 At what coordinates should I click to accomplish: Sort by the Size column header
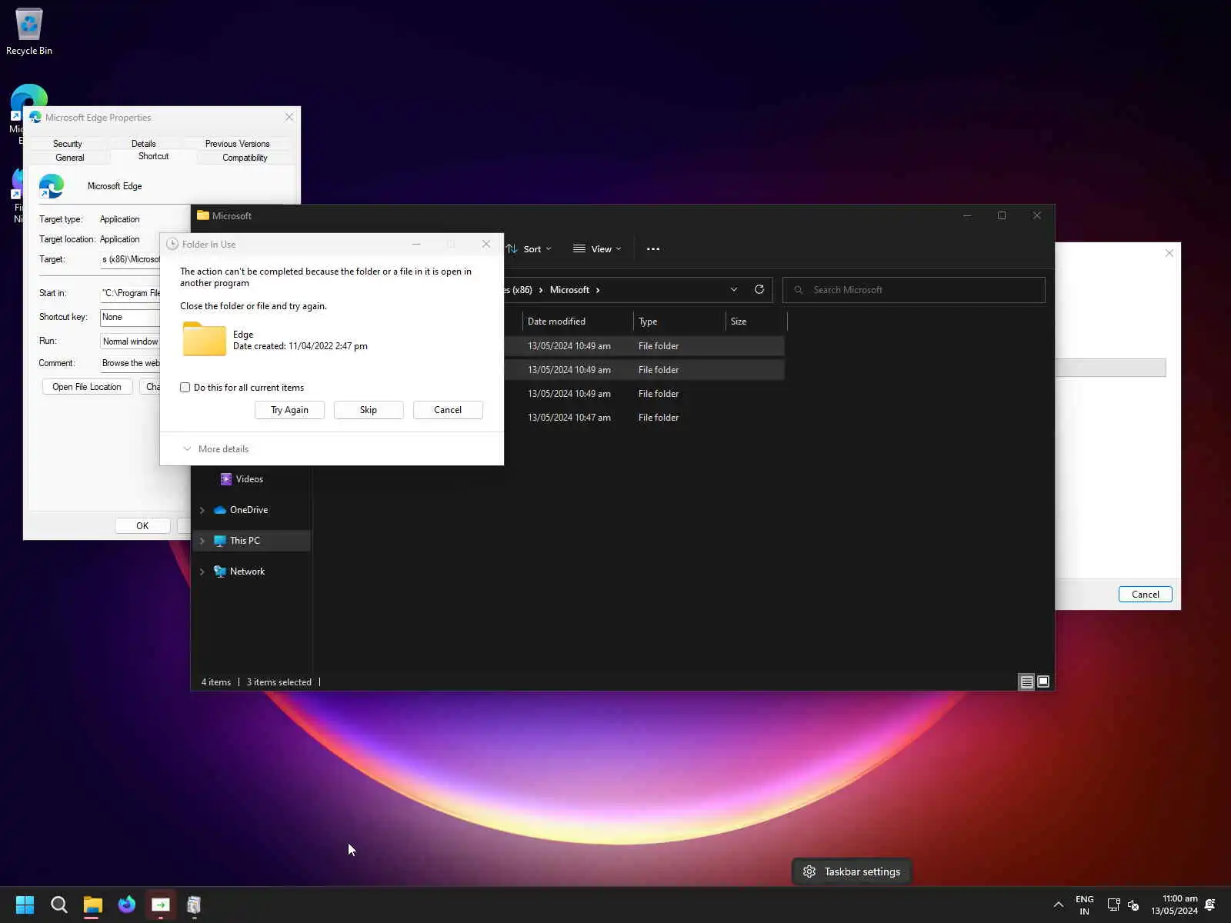click(756, 322)
